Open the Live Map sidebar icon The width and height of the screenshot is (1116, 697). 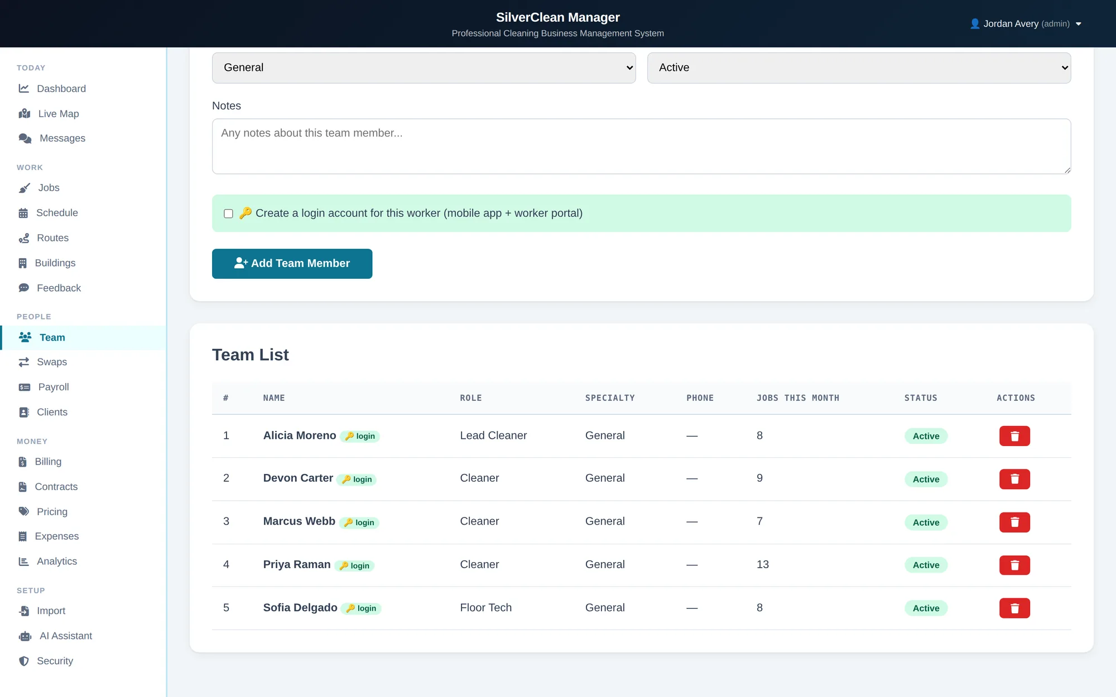(x=25, y=114)
